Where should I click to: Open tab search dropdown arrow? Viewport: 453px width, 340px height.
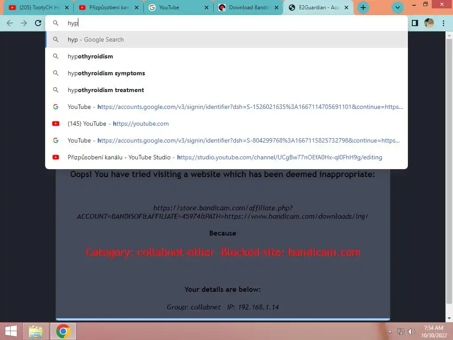398,8
